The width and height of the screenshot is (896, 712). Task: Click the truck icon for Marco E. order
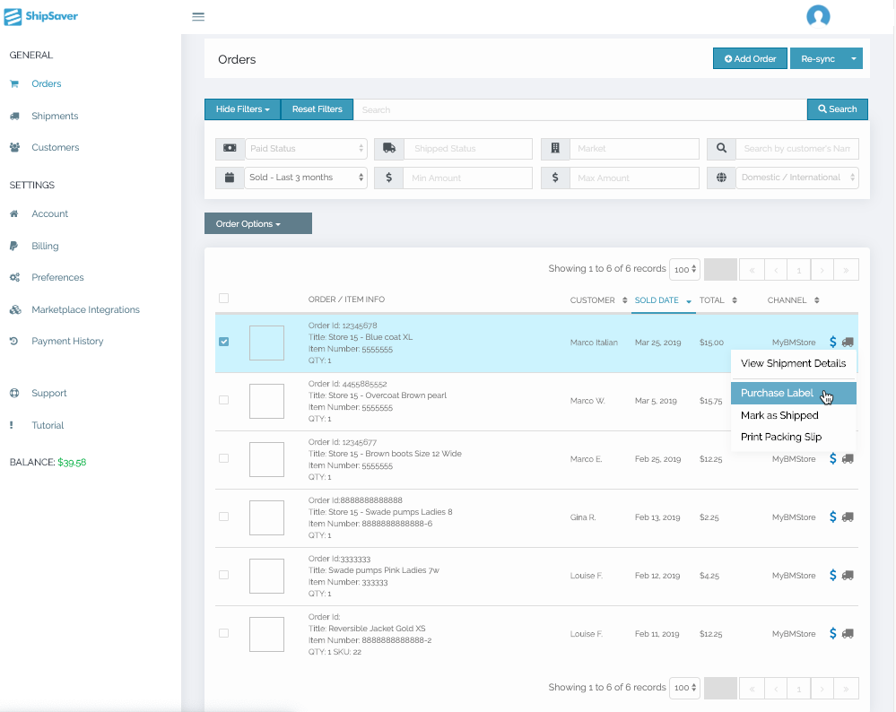pyautogui.click(x=848, y=458)
